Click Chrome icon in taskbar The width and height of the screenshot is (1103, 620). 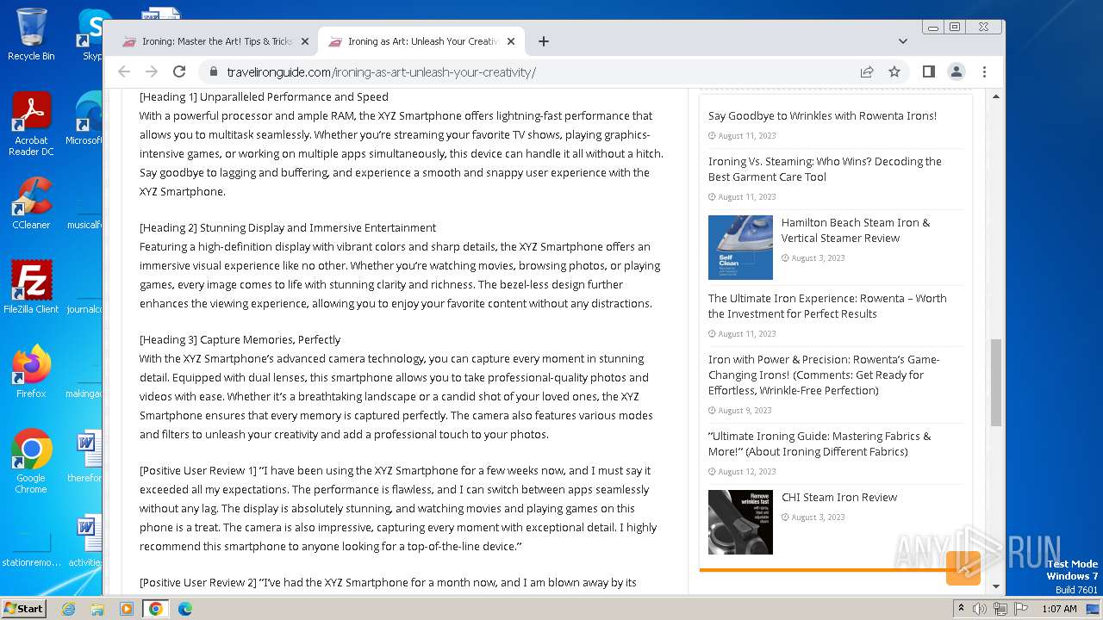(155, 609)
